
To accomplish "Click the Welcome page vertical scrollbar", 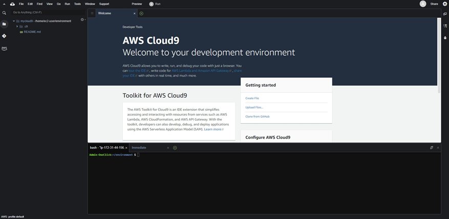I will click(x=439, y=56).
